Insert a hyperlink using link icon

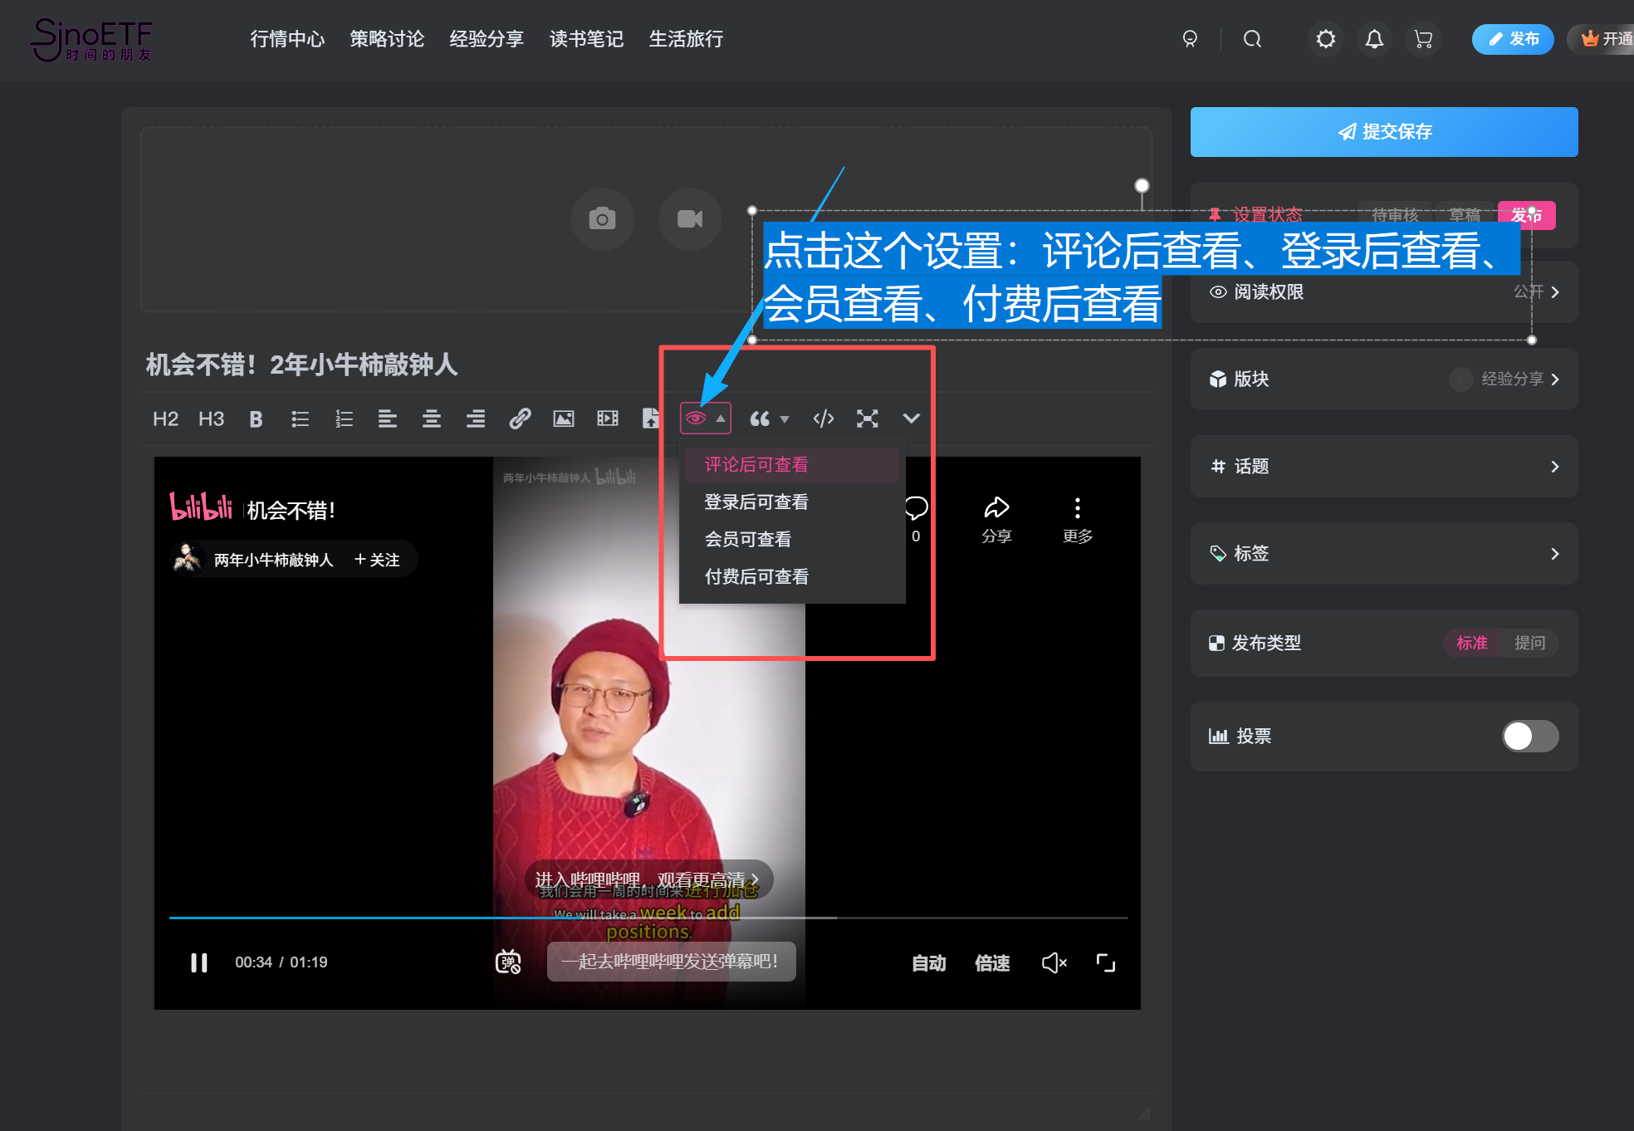point(520,419)
